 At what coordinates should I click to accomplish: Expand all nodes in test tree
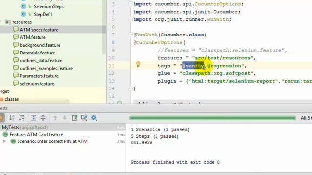click(34, 118)
